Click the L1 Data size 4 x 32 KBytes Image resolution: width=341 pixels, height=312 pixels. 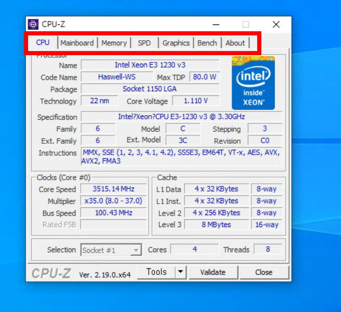pyautogui.click(x=217, y=189)
